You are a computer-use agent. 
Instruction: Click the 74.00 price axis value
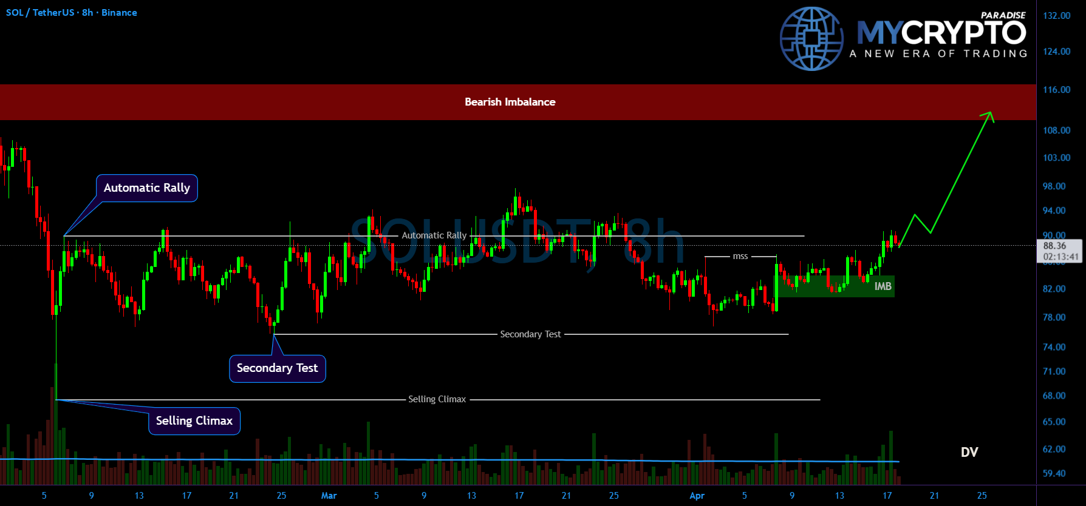pyautogui.click(x=1054, y=347)
